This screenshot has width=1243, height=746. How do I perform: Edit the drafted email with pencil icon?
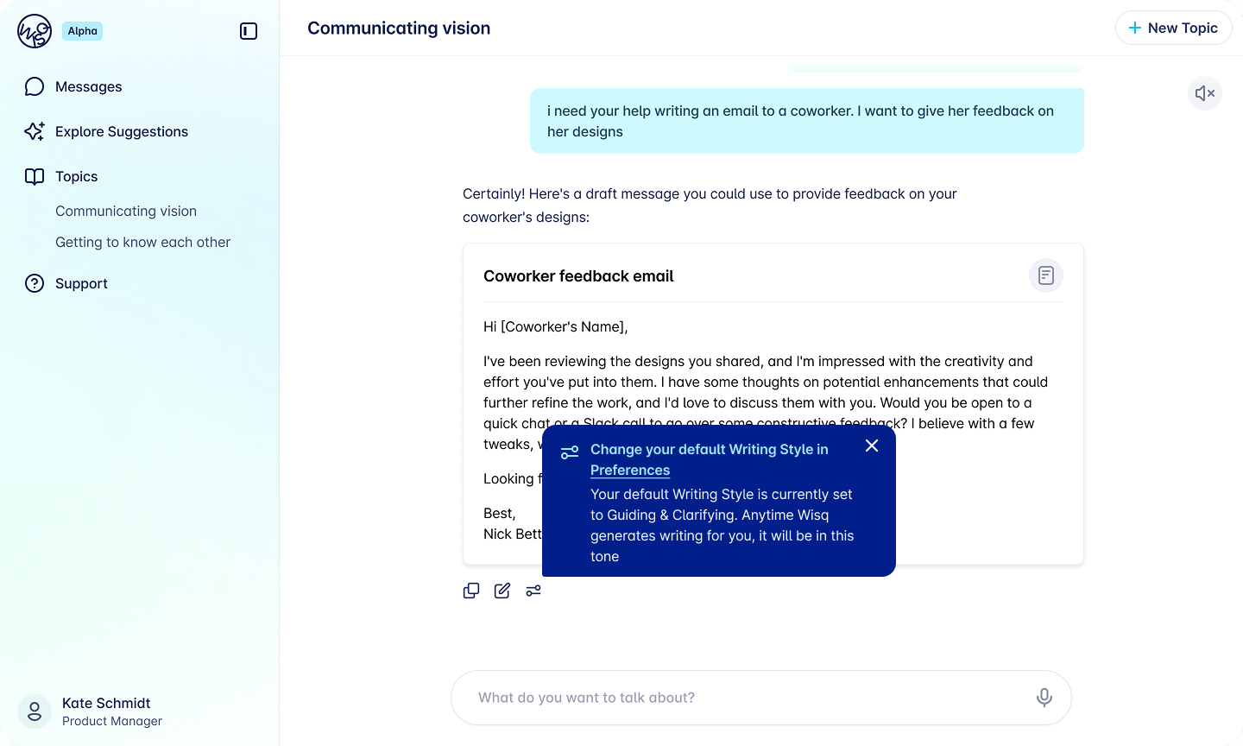(502, 591)
